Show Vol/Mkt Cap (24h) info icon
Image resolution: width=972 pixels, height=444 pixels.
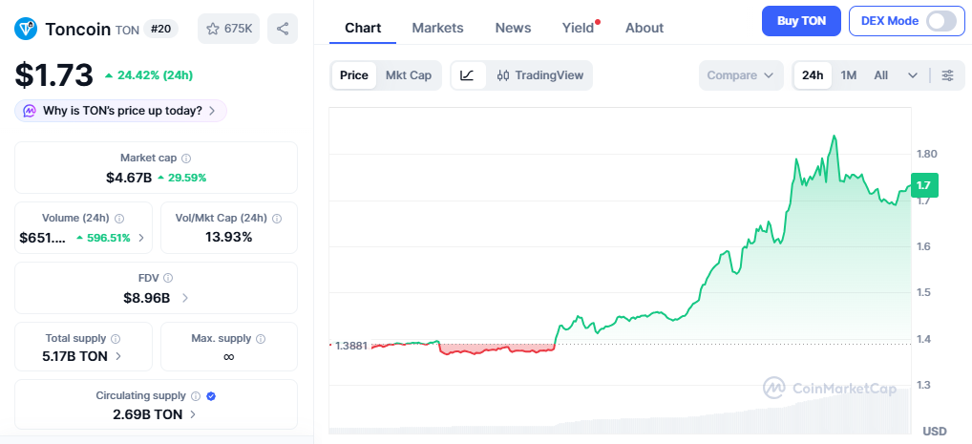point(277,219)
